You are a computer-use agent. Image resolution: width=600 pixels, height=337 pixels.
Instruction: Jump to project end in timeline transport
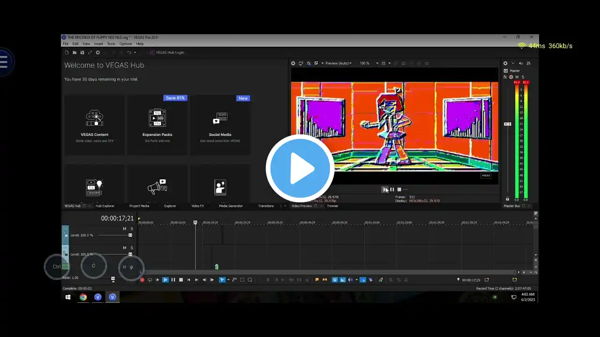coord(196,280)
